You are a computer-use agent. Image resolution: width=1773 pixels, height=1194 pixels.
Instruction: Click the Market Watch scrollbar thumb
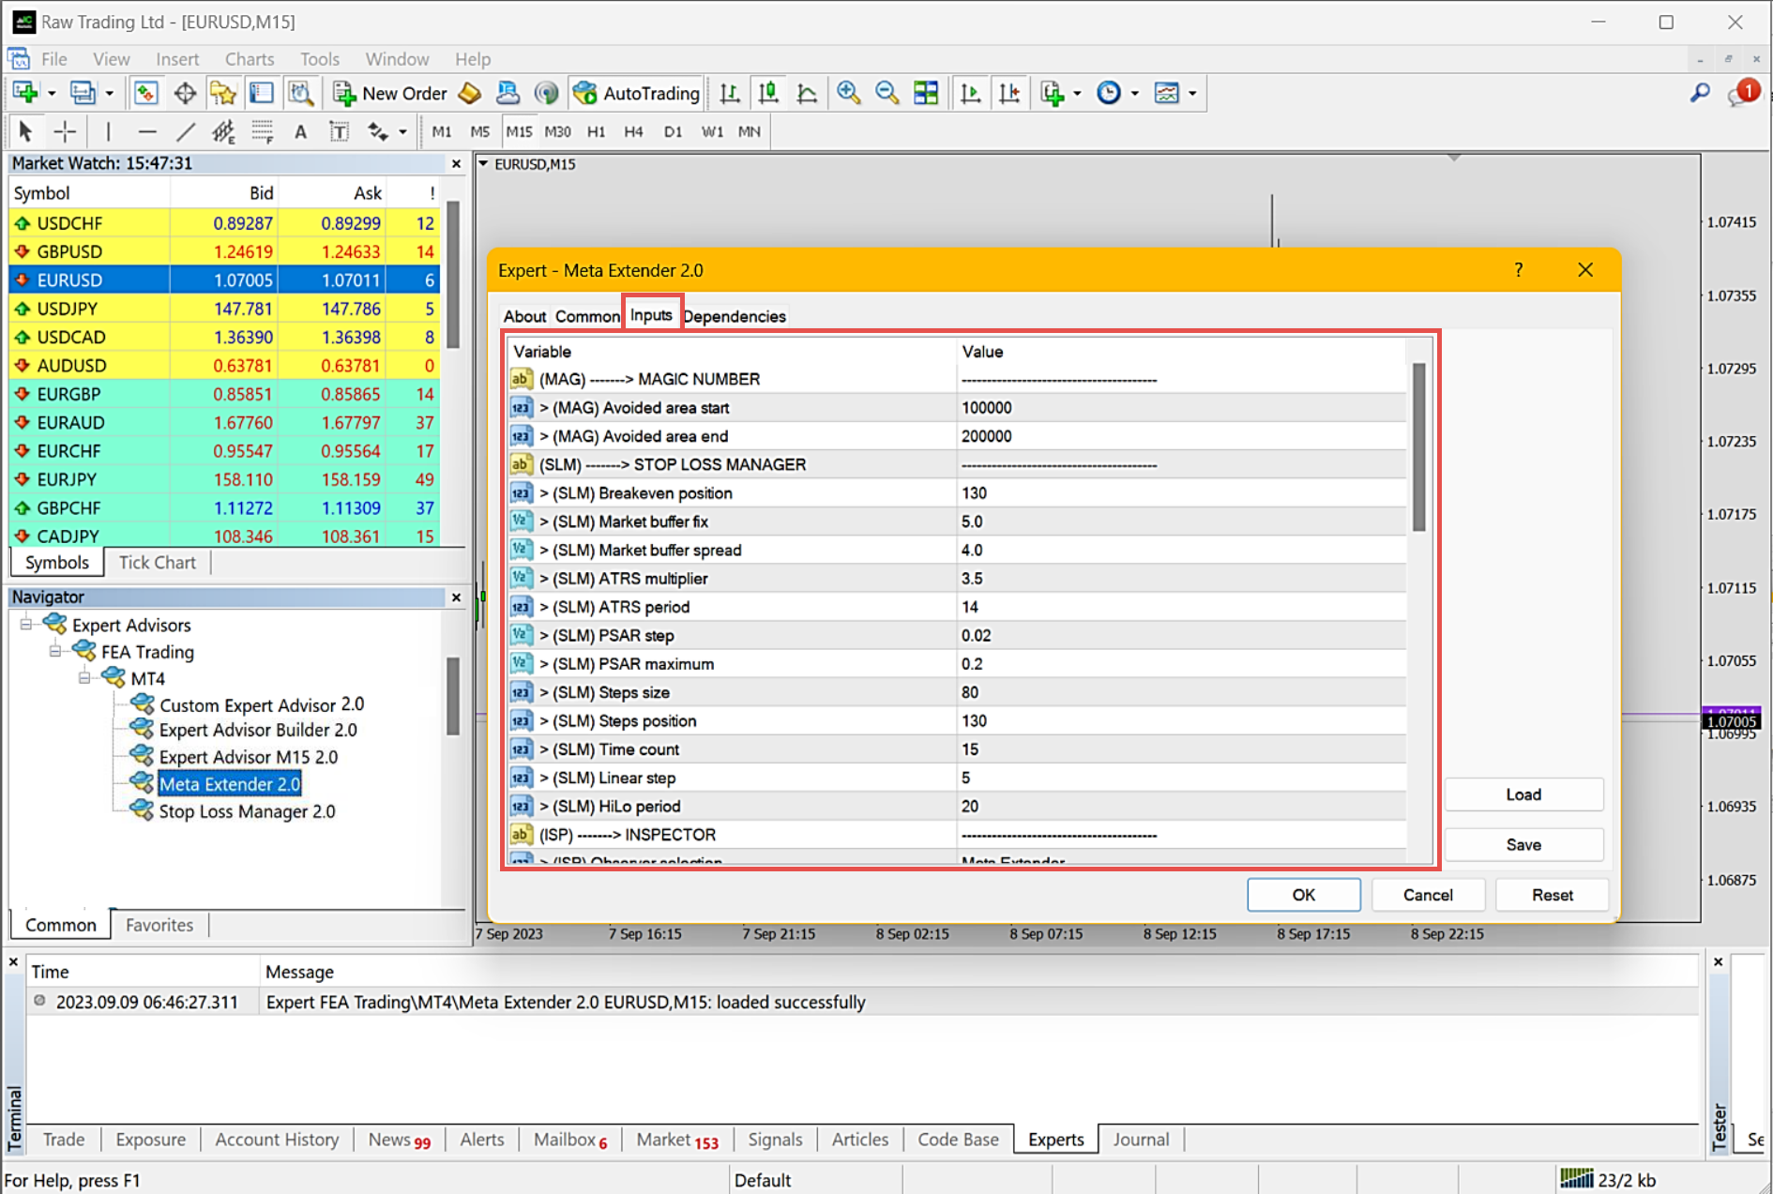click(453, 275)
